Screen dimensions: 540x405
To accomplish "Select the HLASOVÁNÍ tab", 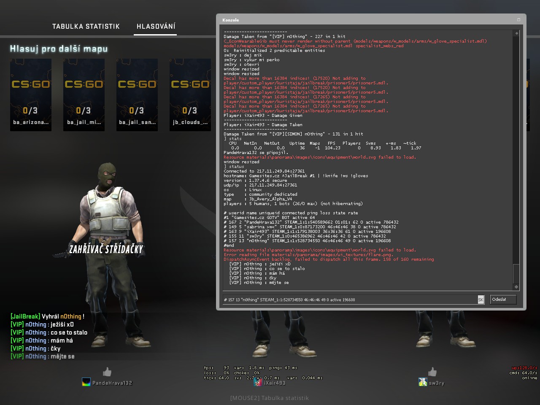I will click(x=156, y=26).
